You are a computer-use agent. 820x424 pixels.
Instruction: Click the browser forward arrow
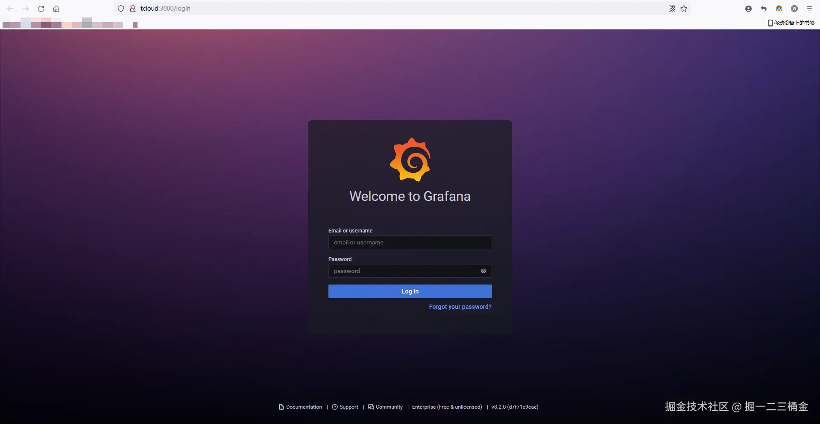point(26,9)
